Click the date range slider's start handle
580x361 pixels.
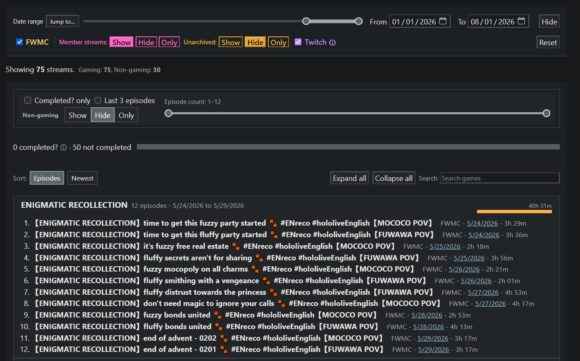click(x=306, y=21)
